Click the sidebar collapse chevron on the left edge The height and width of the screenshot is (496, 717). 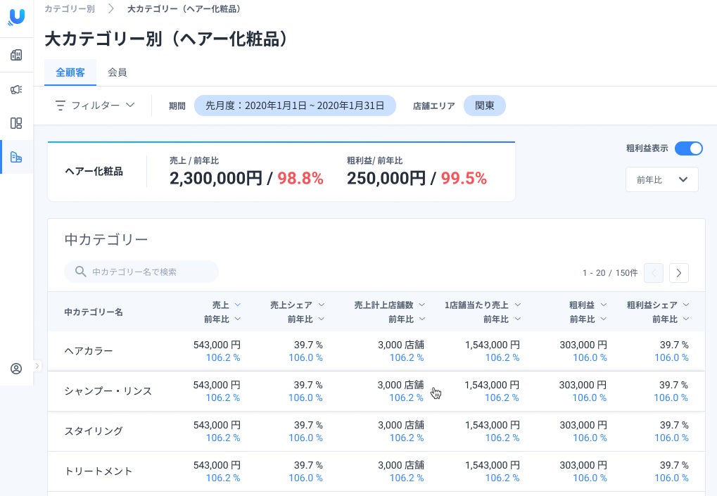tap(37, 366)
